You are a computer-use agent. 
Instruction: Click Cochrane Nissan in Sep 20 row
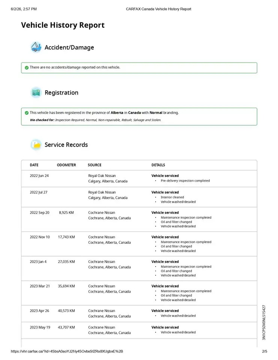click(x=102, y=213)
